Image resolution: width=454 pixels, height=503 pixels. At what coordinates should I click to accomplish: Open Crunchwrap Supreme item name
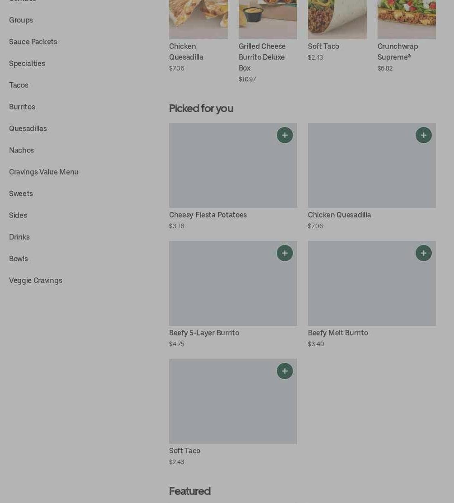click(x=398, y=52)
